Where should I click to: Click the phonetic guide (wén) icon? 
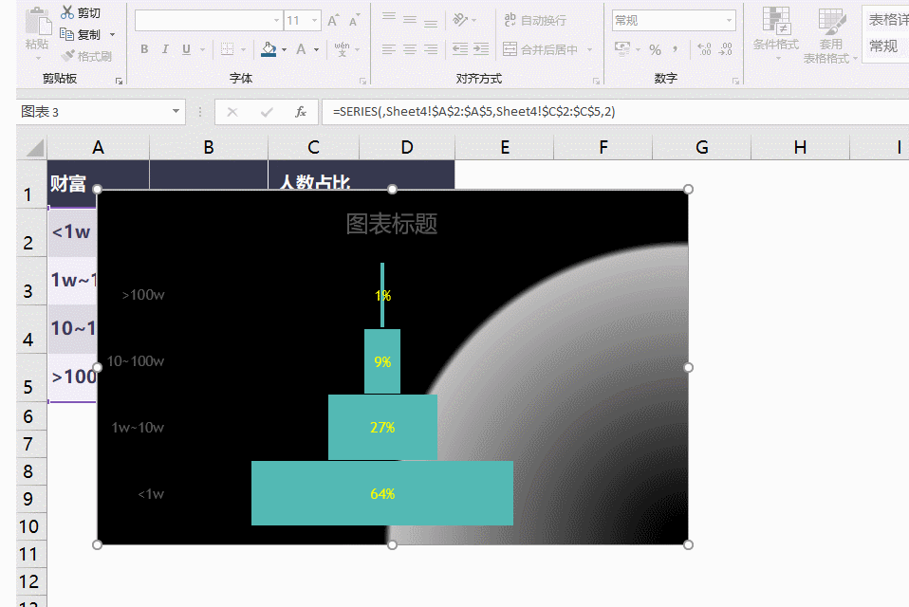[342, 49]
